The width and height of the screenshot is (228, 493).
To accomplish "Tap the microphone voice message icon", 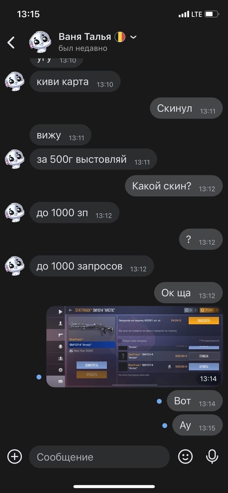I will pos(212,456).
